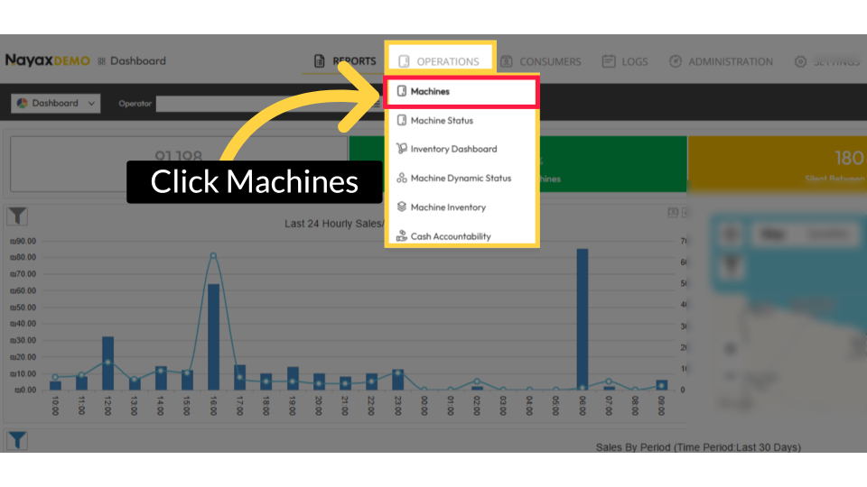Image resolution: width=867 pixels, height=487 pixels.
Task: Click the Sales By Period filter icon
Action: coord(18,441)
